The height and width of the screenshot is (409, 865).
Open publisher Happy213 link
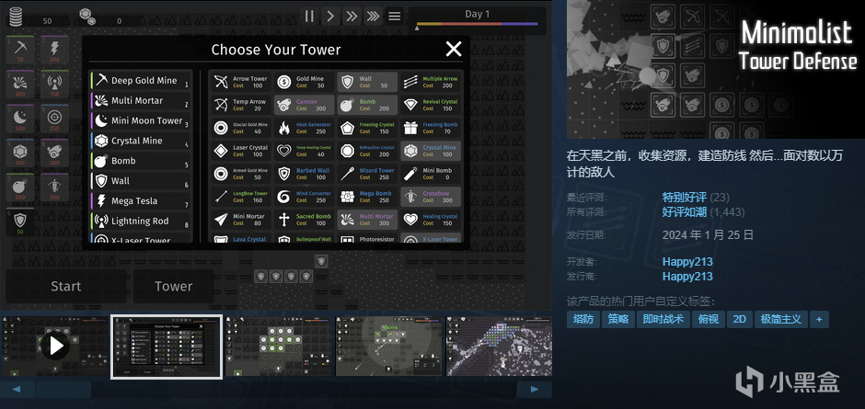[687, 276]
